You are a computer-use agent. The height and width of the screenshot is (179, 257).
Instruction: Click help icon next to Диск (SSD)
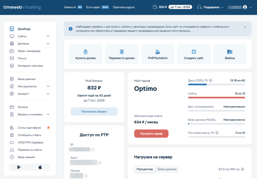211,81
